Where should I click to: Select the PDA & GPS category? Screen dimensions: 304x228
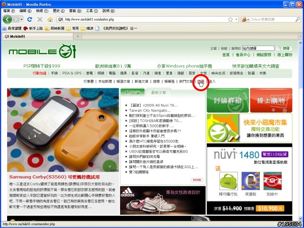tap(72, 73)
